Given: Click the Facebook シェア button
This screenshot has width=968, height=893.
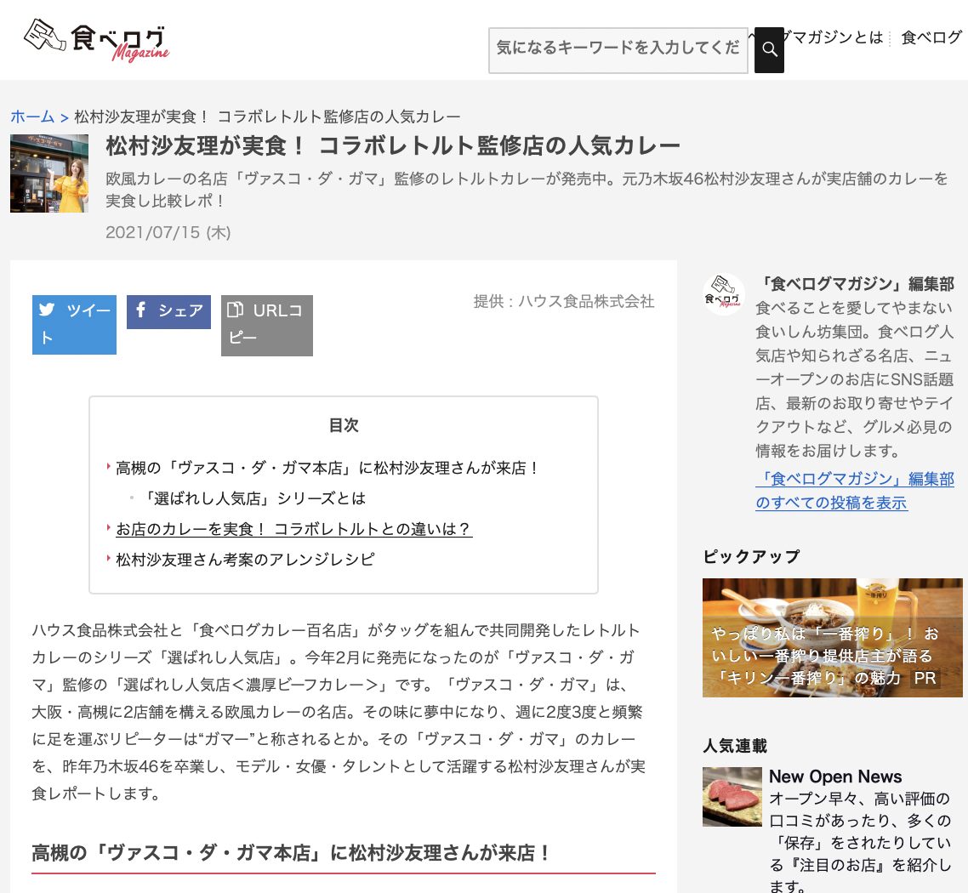Looking at the screenshot, I should pos(168,311).
